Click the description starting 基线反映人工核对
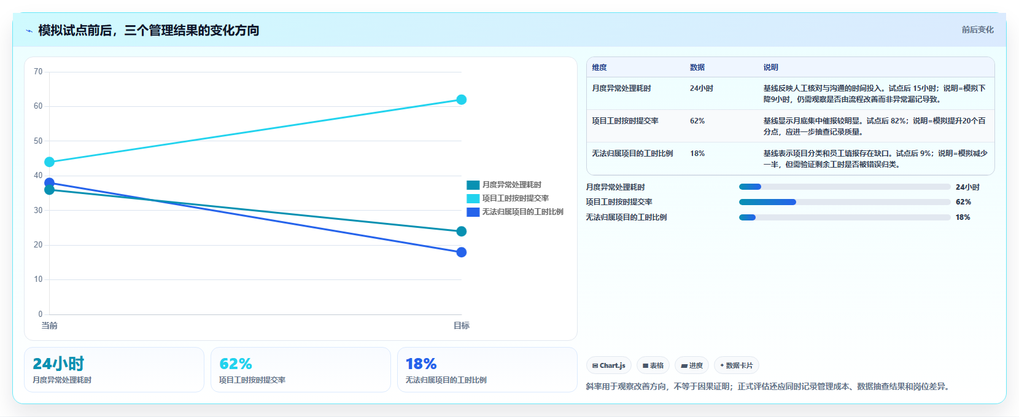1019x417 pixels. coord(875,94)
